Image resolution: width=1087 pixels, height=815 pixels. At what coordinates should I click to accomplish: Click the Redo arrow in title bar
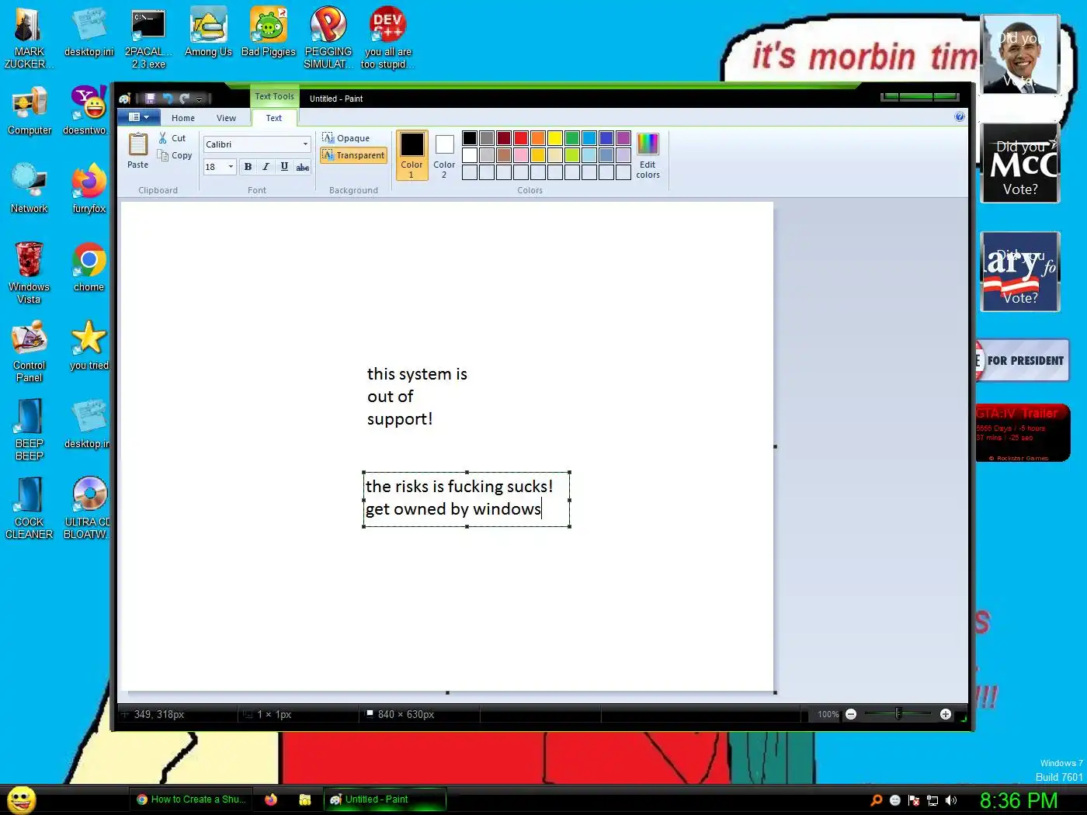[185, 99]
